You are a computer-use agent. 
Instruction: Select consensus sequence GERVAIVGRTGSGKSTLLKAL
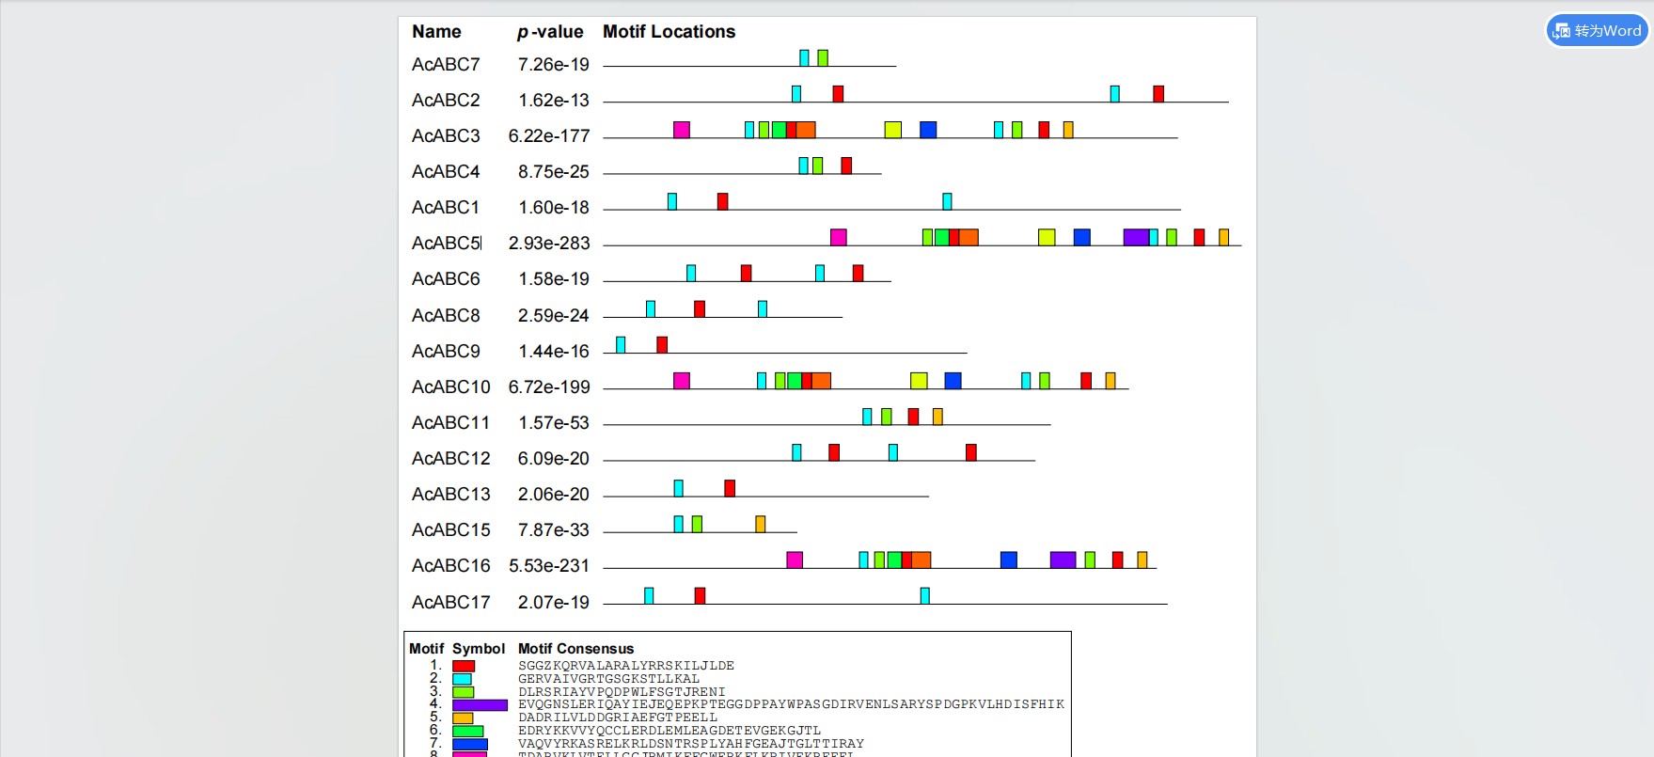[x=609, y=679]
